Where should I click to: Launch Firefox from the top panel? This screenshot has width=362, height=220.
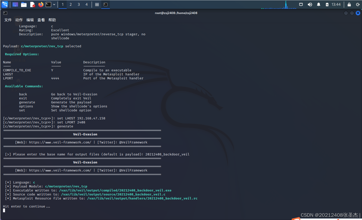pyautogui.click(x=41, y=5)
